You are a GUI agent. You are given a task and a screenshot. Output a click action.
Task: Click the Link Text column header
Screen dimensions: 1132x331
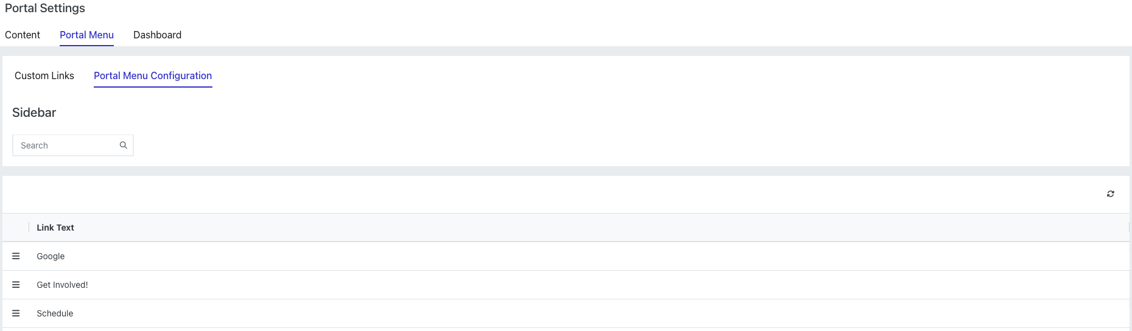55,228
